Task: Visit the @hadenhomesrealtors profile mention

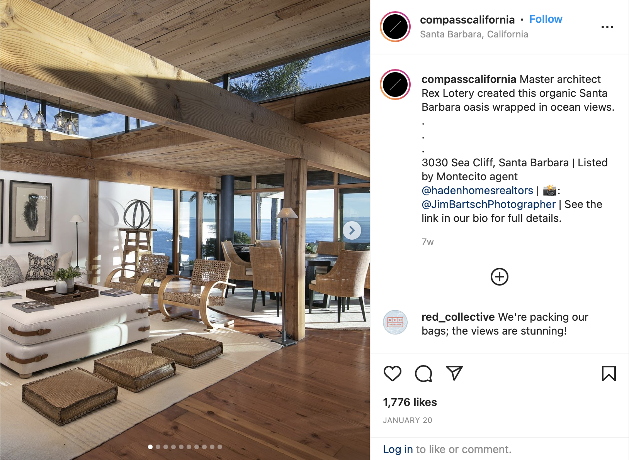Action: pos(477,190)
